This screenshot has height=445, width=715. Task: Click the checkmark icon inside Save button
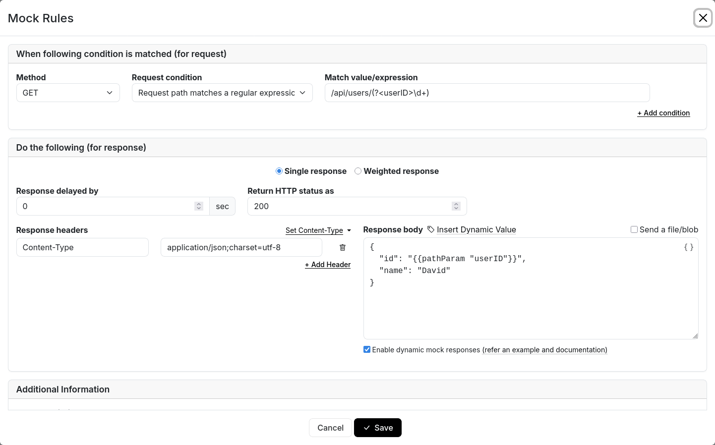tap(366, 428)
